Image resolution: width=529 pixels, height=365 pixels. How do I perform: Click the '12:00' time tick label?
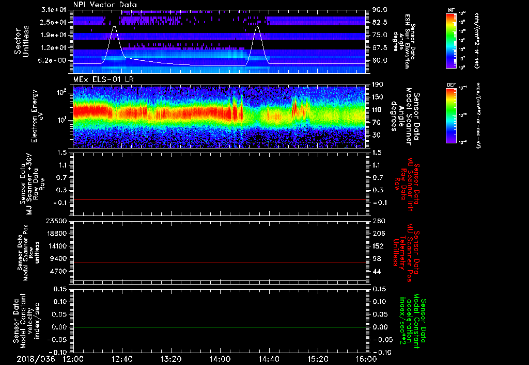pos(73,359)
